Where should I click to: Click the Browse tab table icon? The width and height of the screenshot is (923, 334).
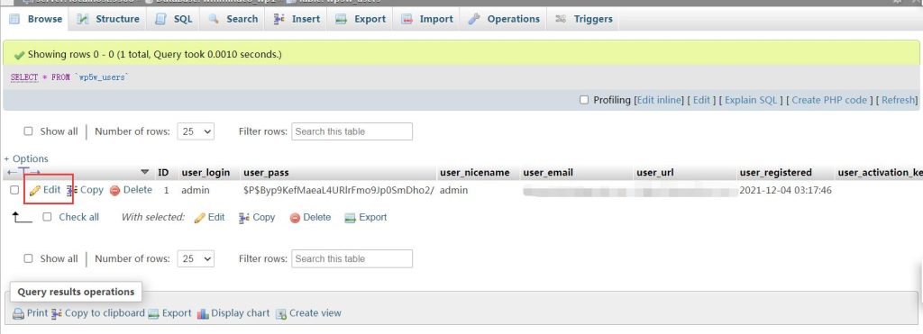[x=14, y=19]
